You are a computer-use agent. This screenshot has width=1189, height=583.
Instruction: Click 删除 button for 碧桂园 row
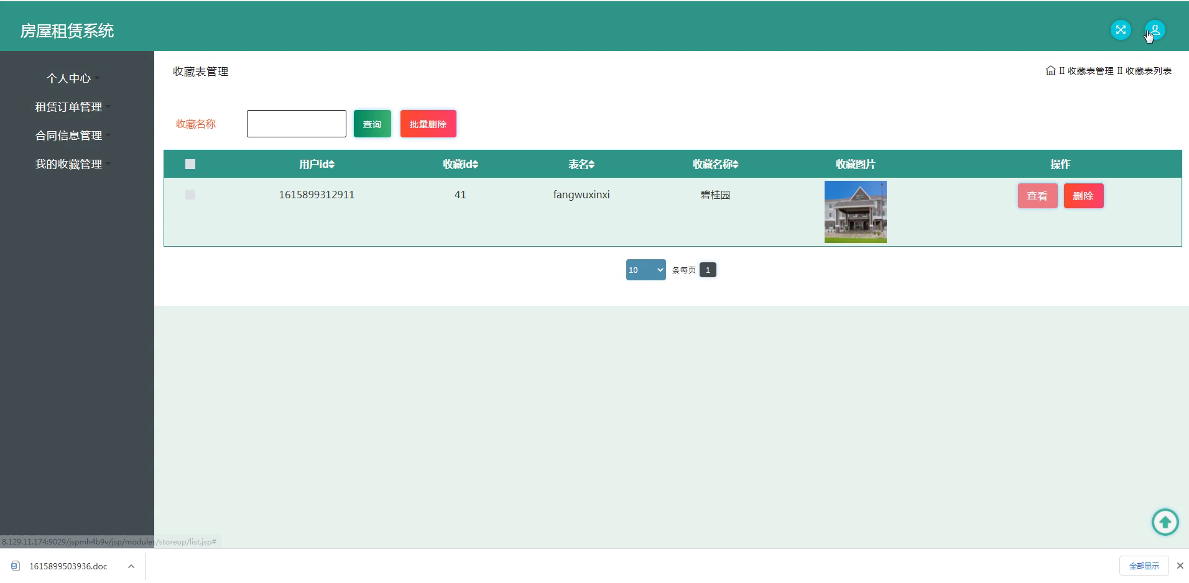tap(1083, 196)
